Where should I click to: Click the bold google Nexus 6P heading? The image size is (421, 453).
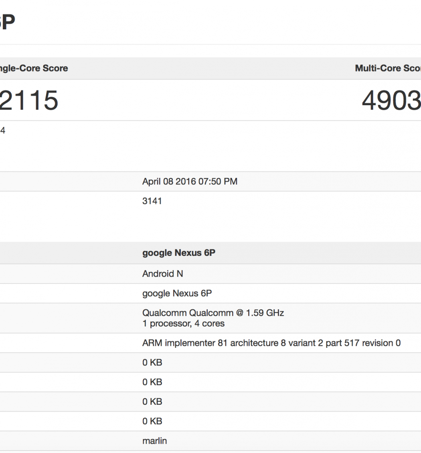click(178, 253)
